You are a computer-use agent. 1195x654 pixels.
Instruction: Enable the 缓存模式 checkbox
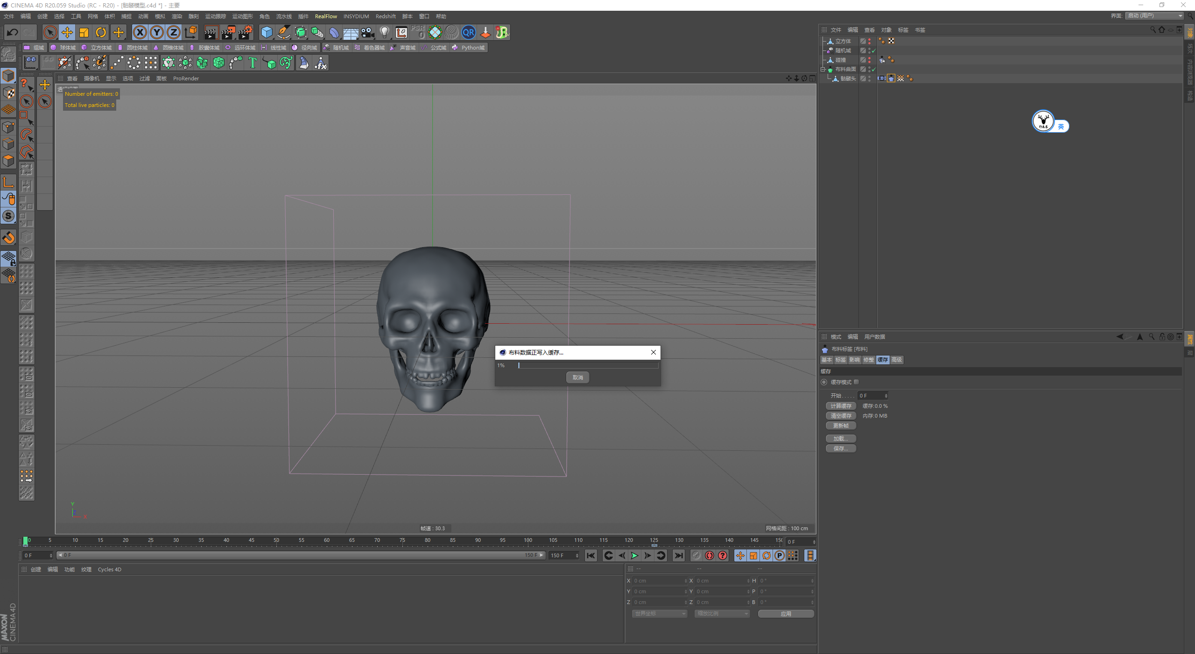coord(857,382)
